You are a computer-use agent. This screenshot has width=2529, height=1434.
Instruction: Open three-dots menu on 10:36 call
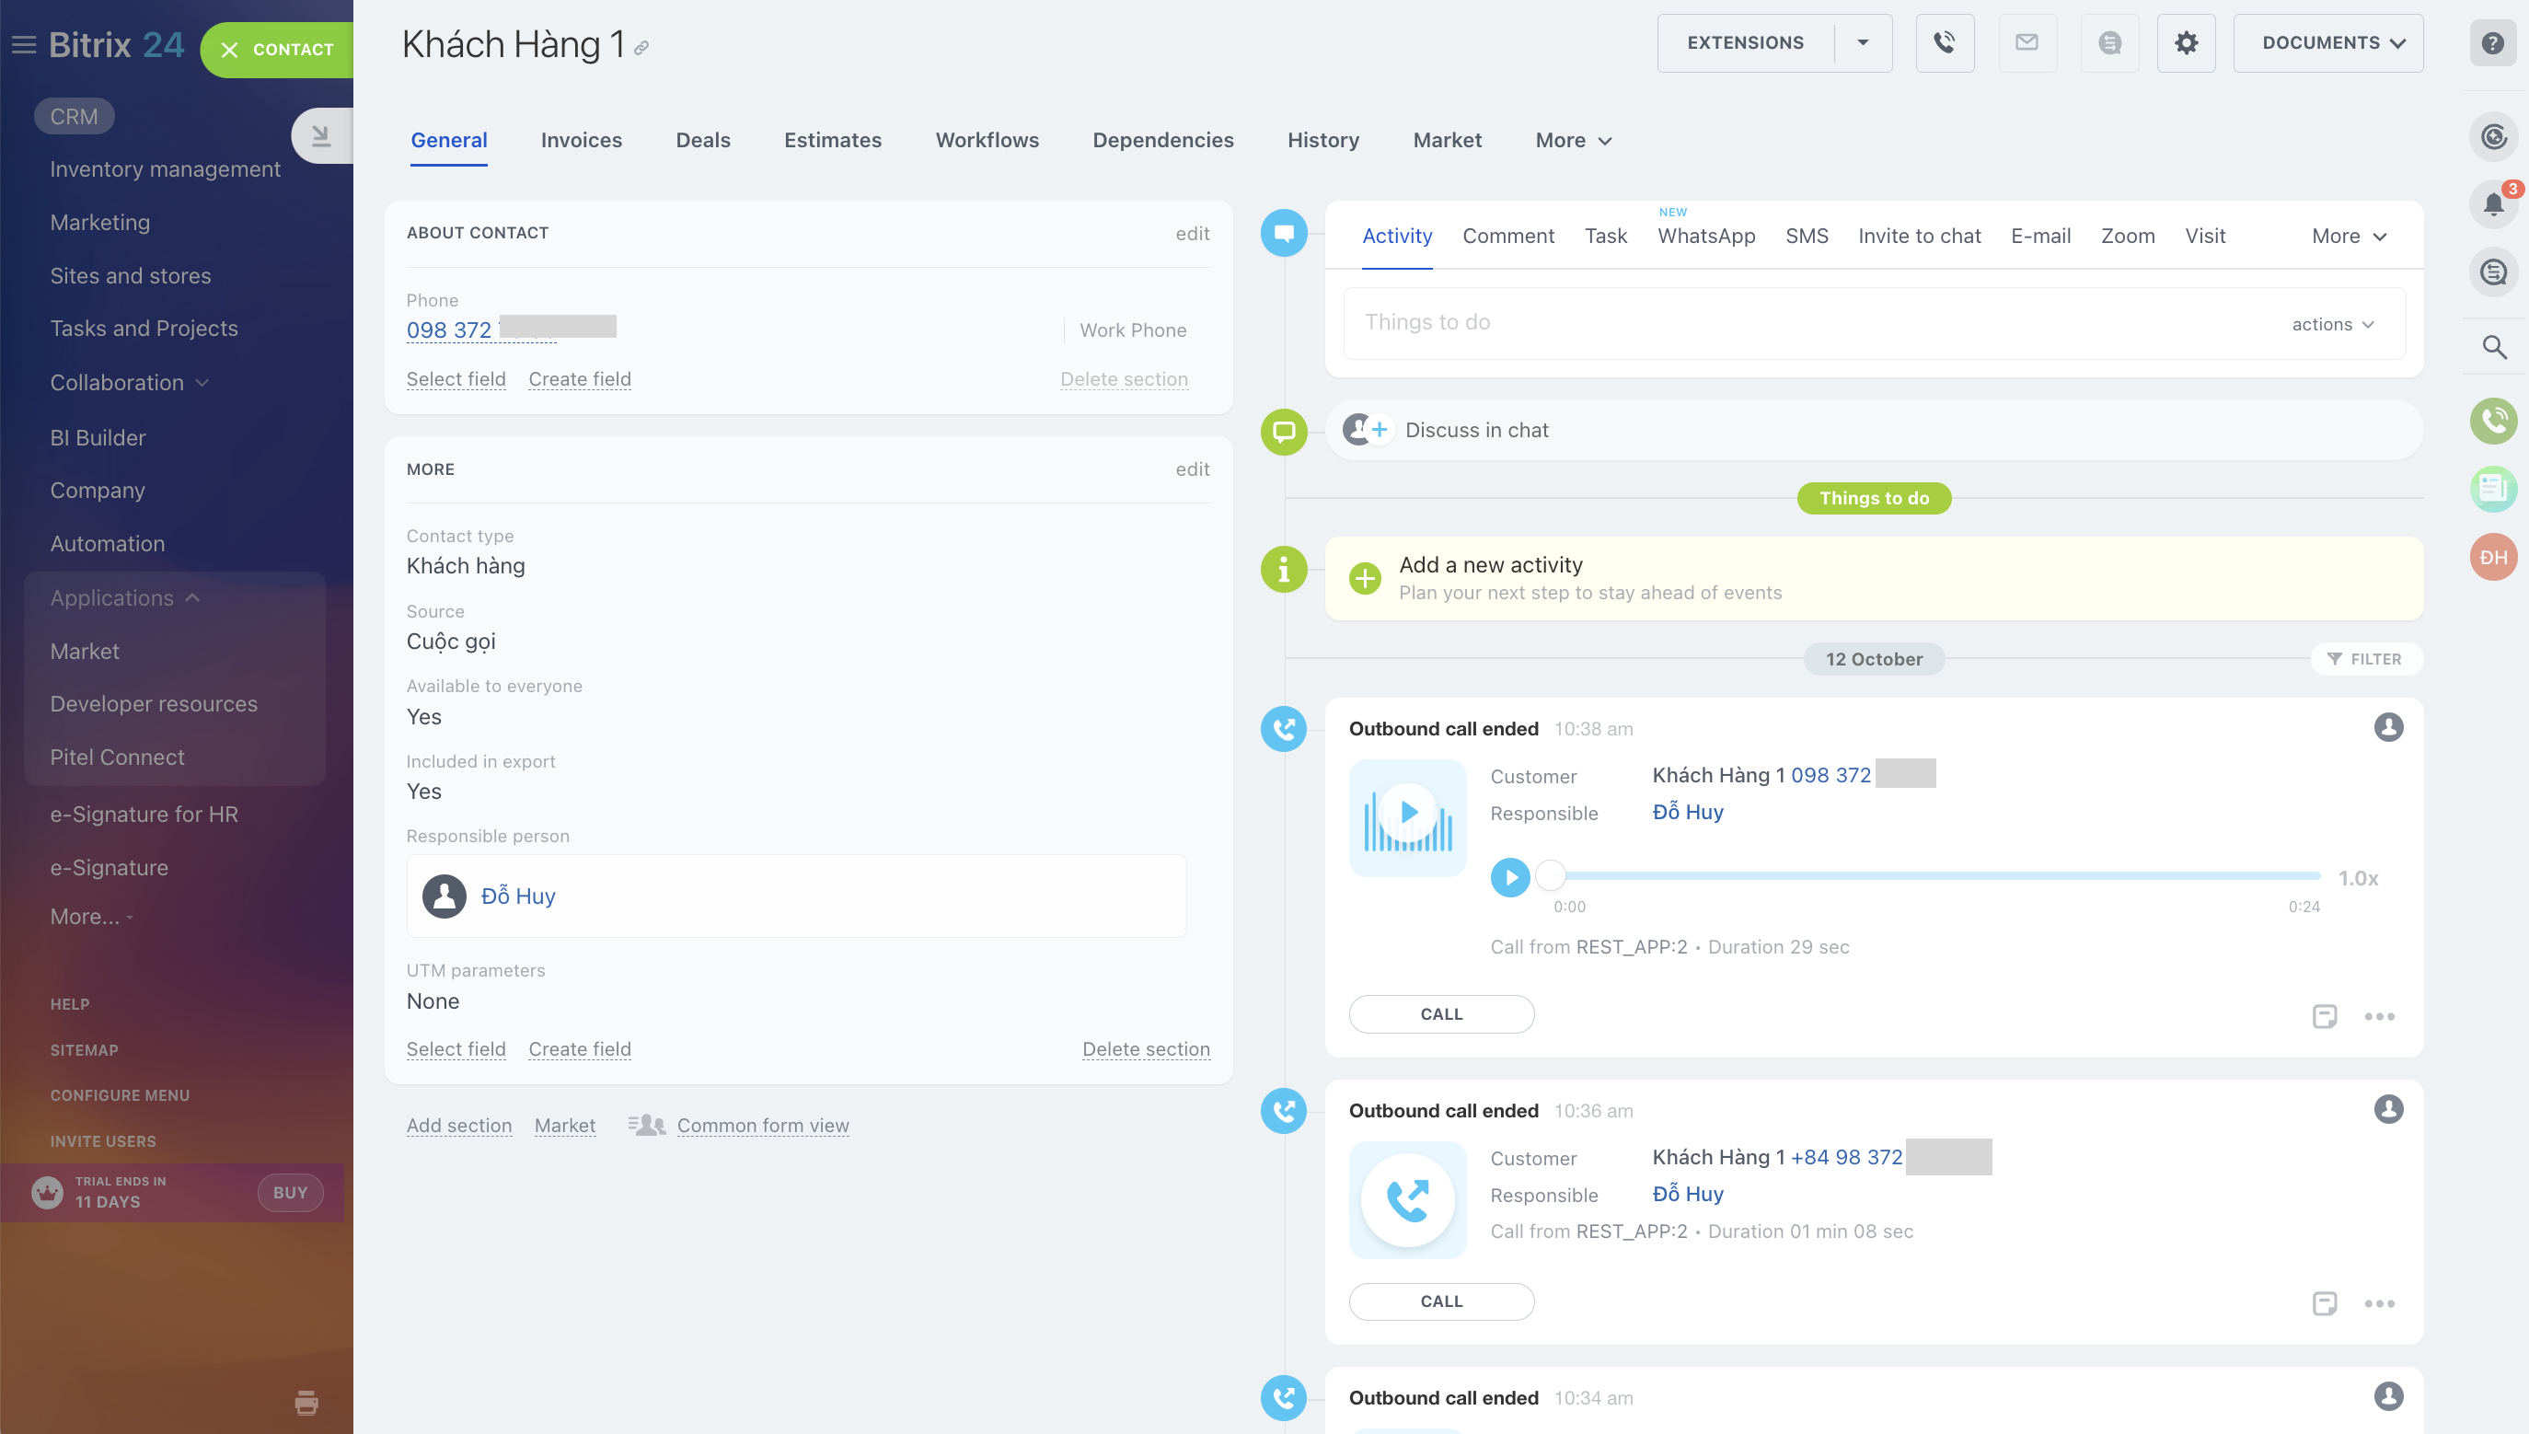tap(2379, 1303)
